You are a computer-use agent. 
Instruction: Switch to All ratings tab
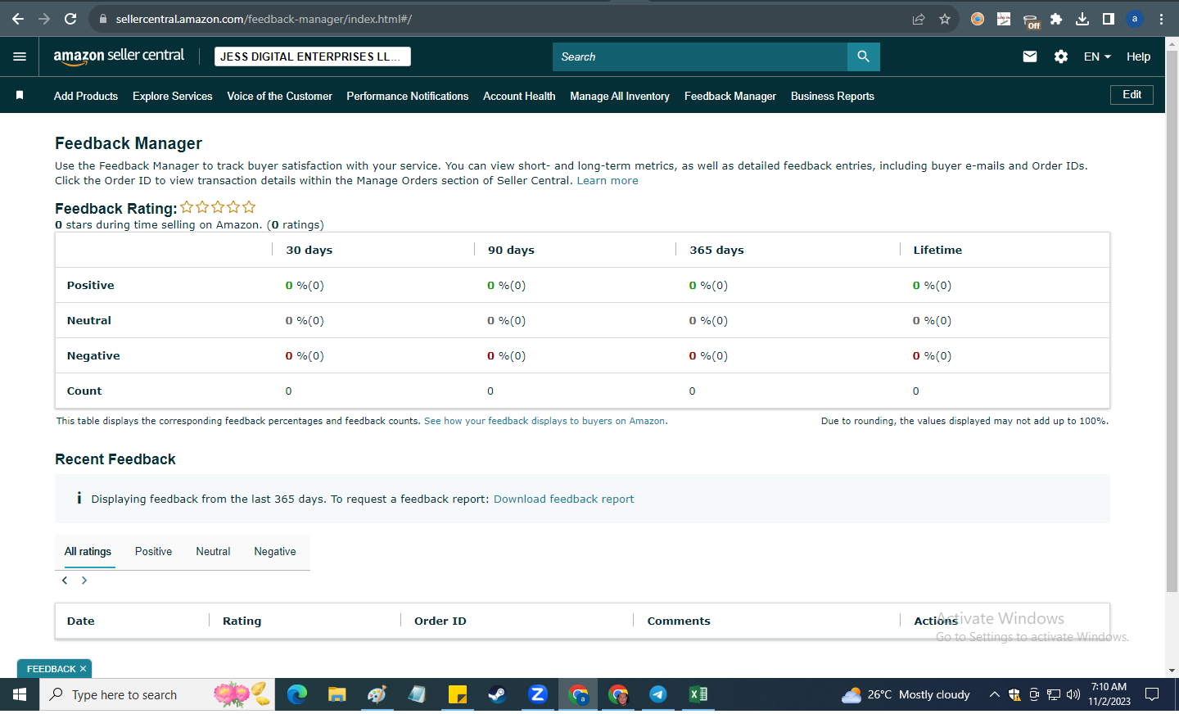point(88,552)
